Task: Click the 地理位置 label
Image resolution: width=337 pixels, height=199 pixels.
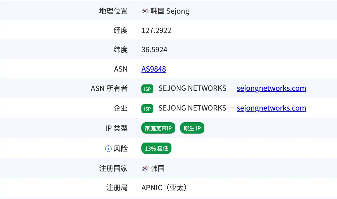Action: pos(113,11)
